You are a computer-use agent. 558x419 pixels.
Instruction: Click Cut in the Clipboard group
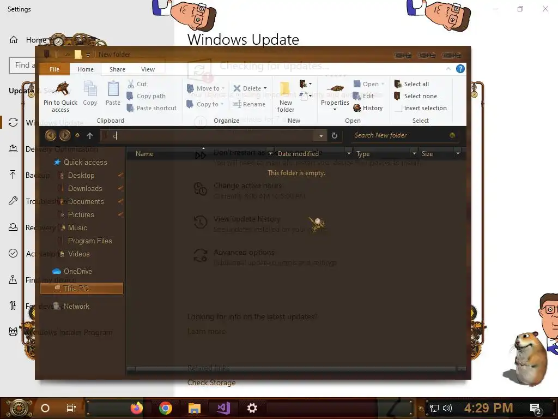[137, 84]
